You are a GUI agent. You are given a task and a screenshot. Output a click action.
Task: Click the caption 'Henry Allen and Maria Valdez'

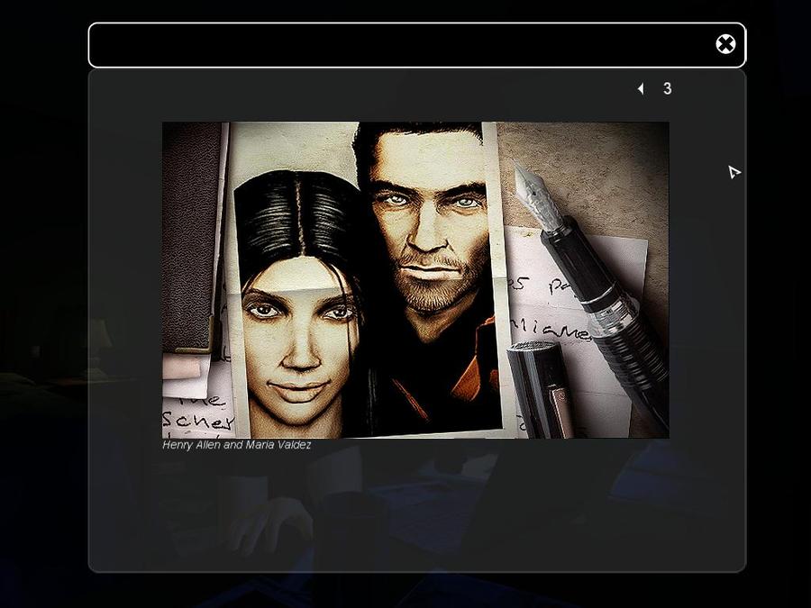click(237, 445)
